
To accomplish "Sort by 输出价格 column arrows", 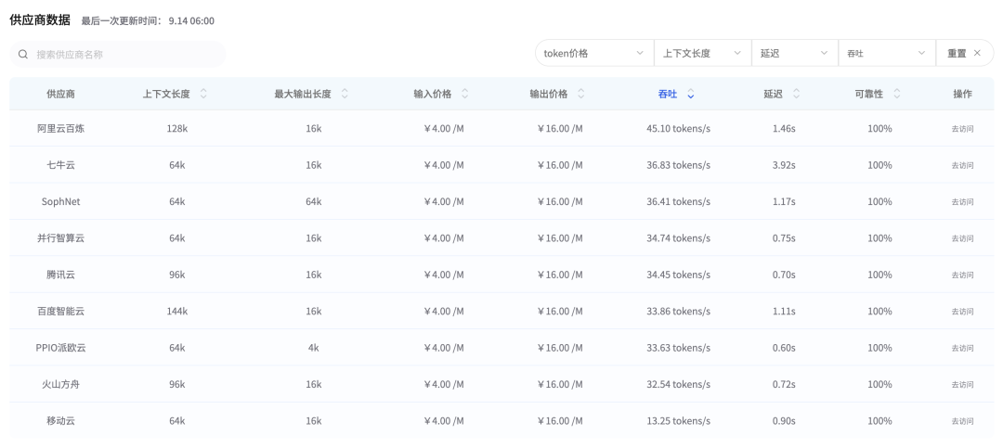I will (580, 94).
